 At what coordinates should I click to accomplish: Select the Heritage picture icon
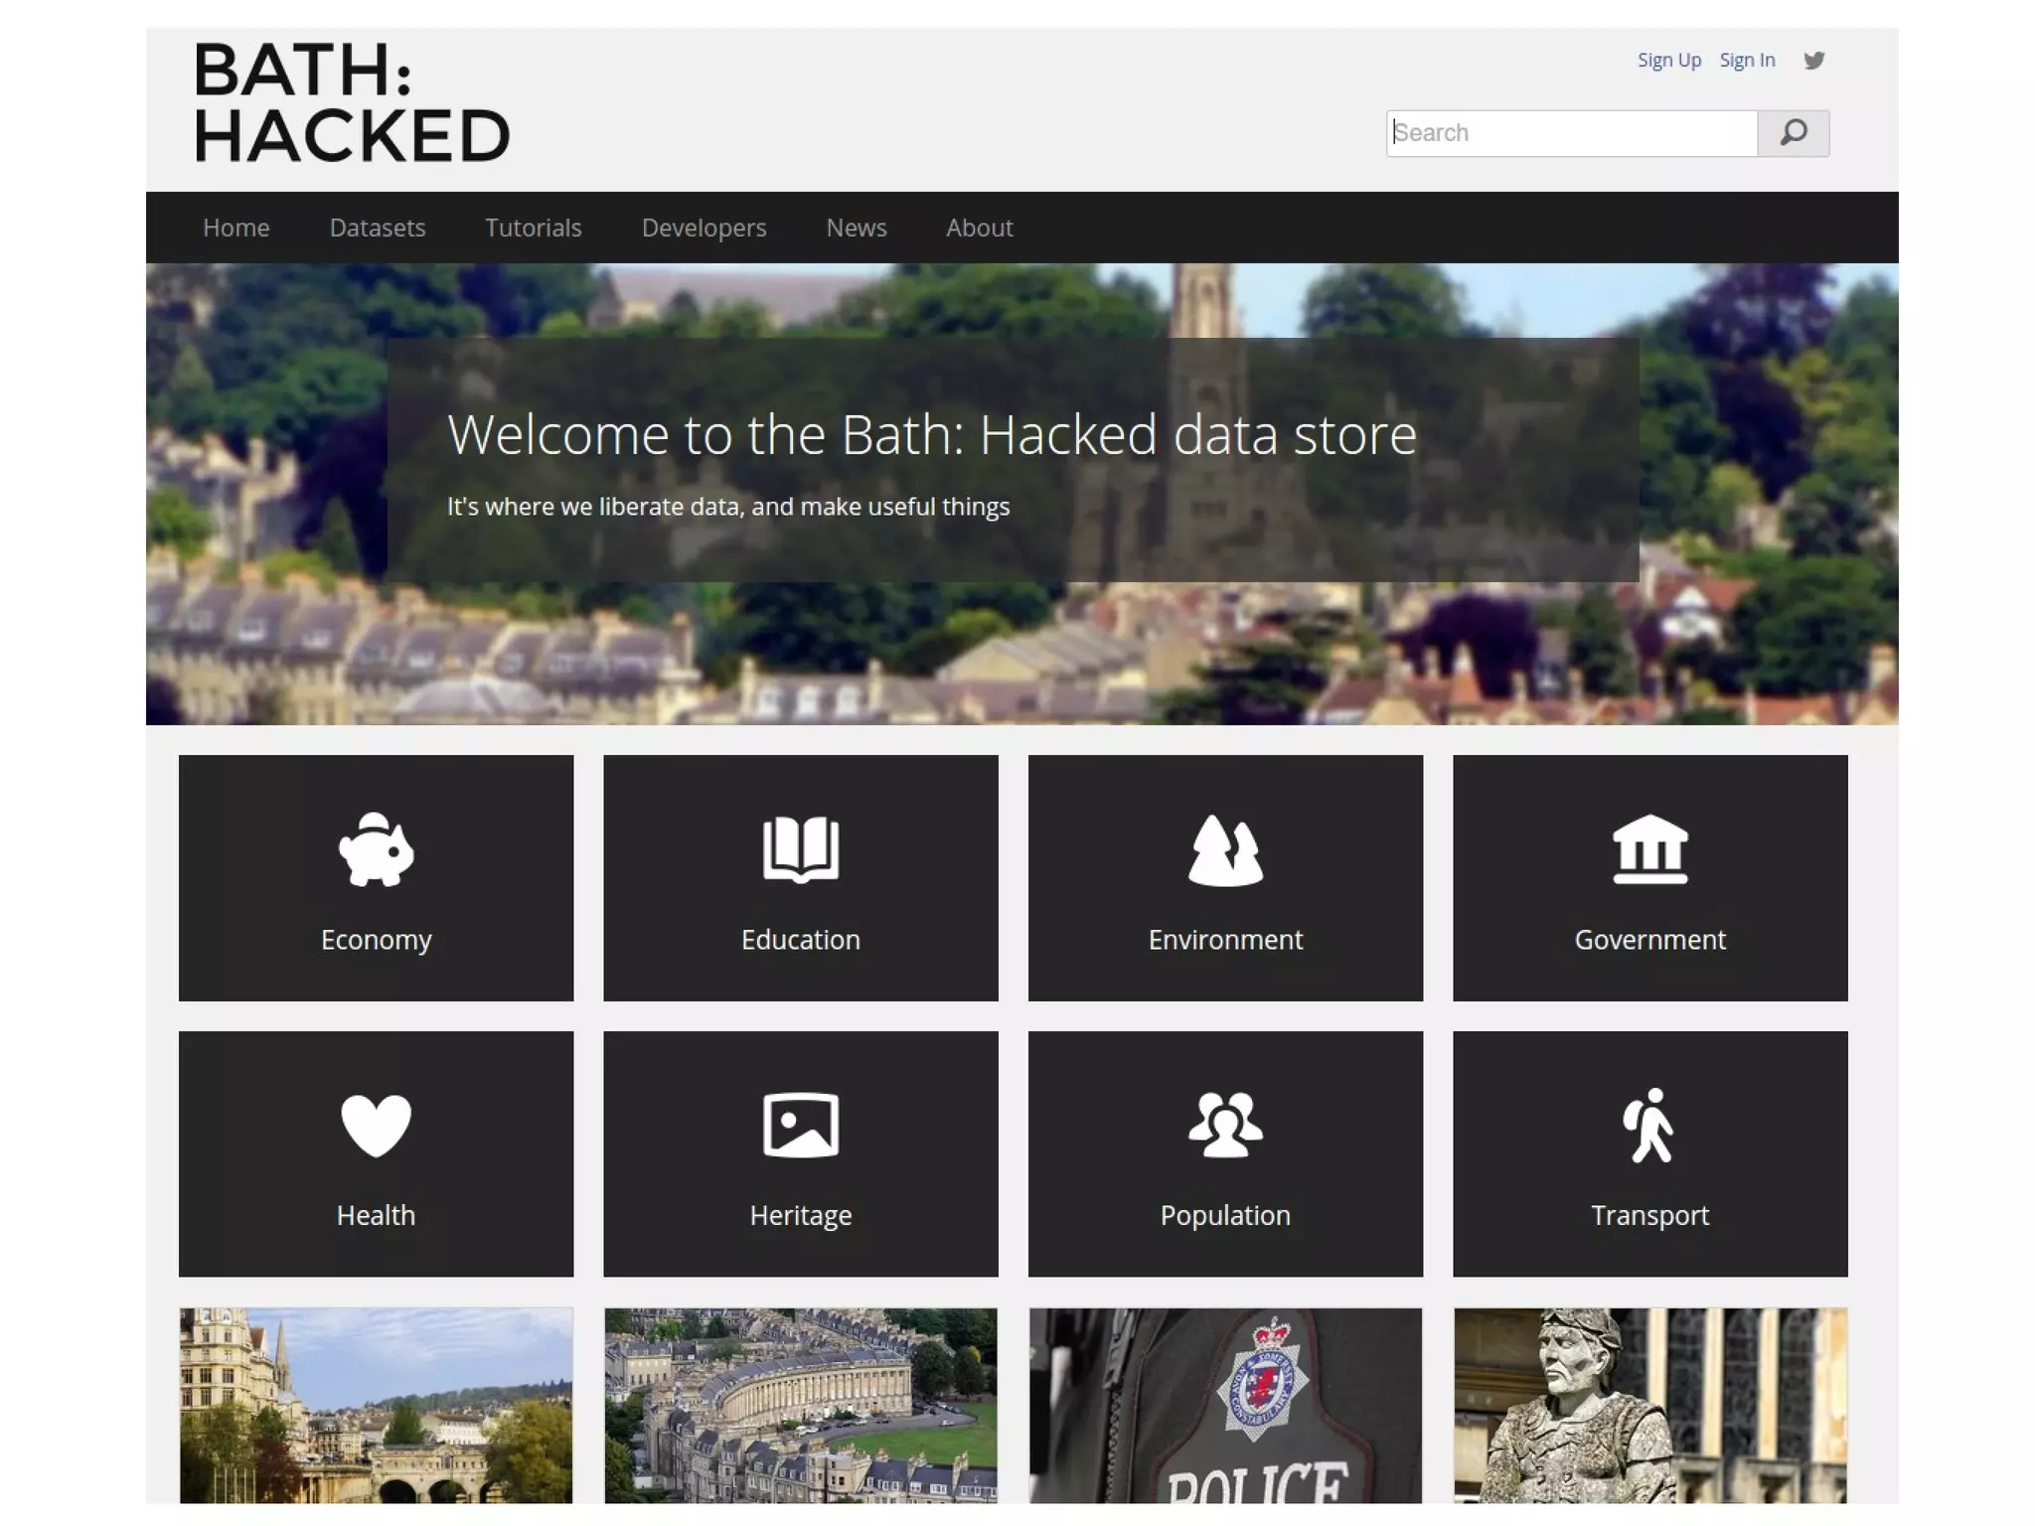(x=800, y=1125)
